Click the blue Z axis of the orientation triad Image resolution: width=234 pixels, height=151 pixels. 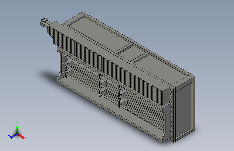click(x=13, y=136)
